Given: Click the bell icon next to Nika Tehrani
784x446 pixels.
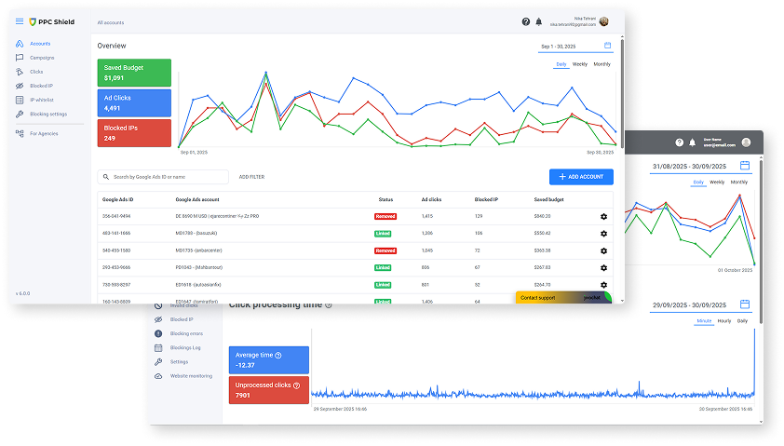Looking at the screenshot, I should click(538, 21).
